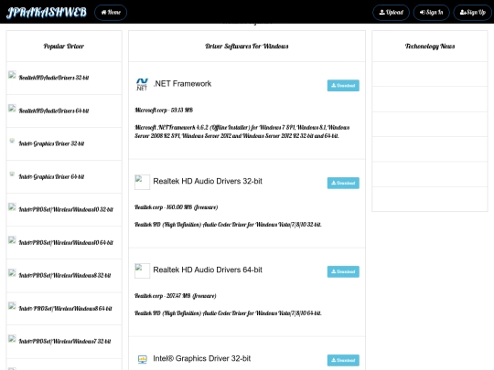Click the JPRAKASHWEB site logo

pos(47,12)
